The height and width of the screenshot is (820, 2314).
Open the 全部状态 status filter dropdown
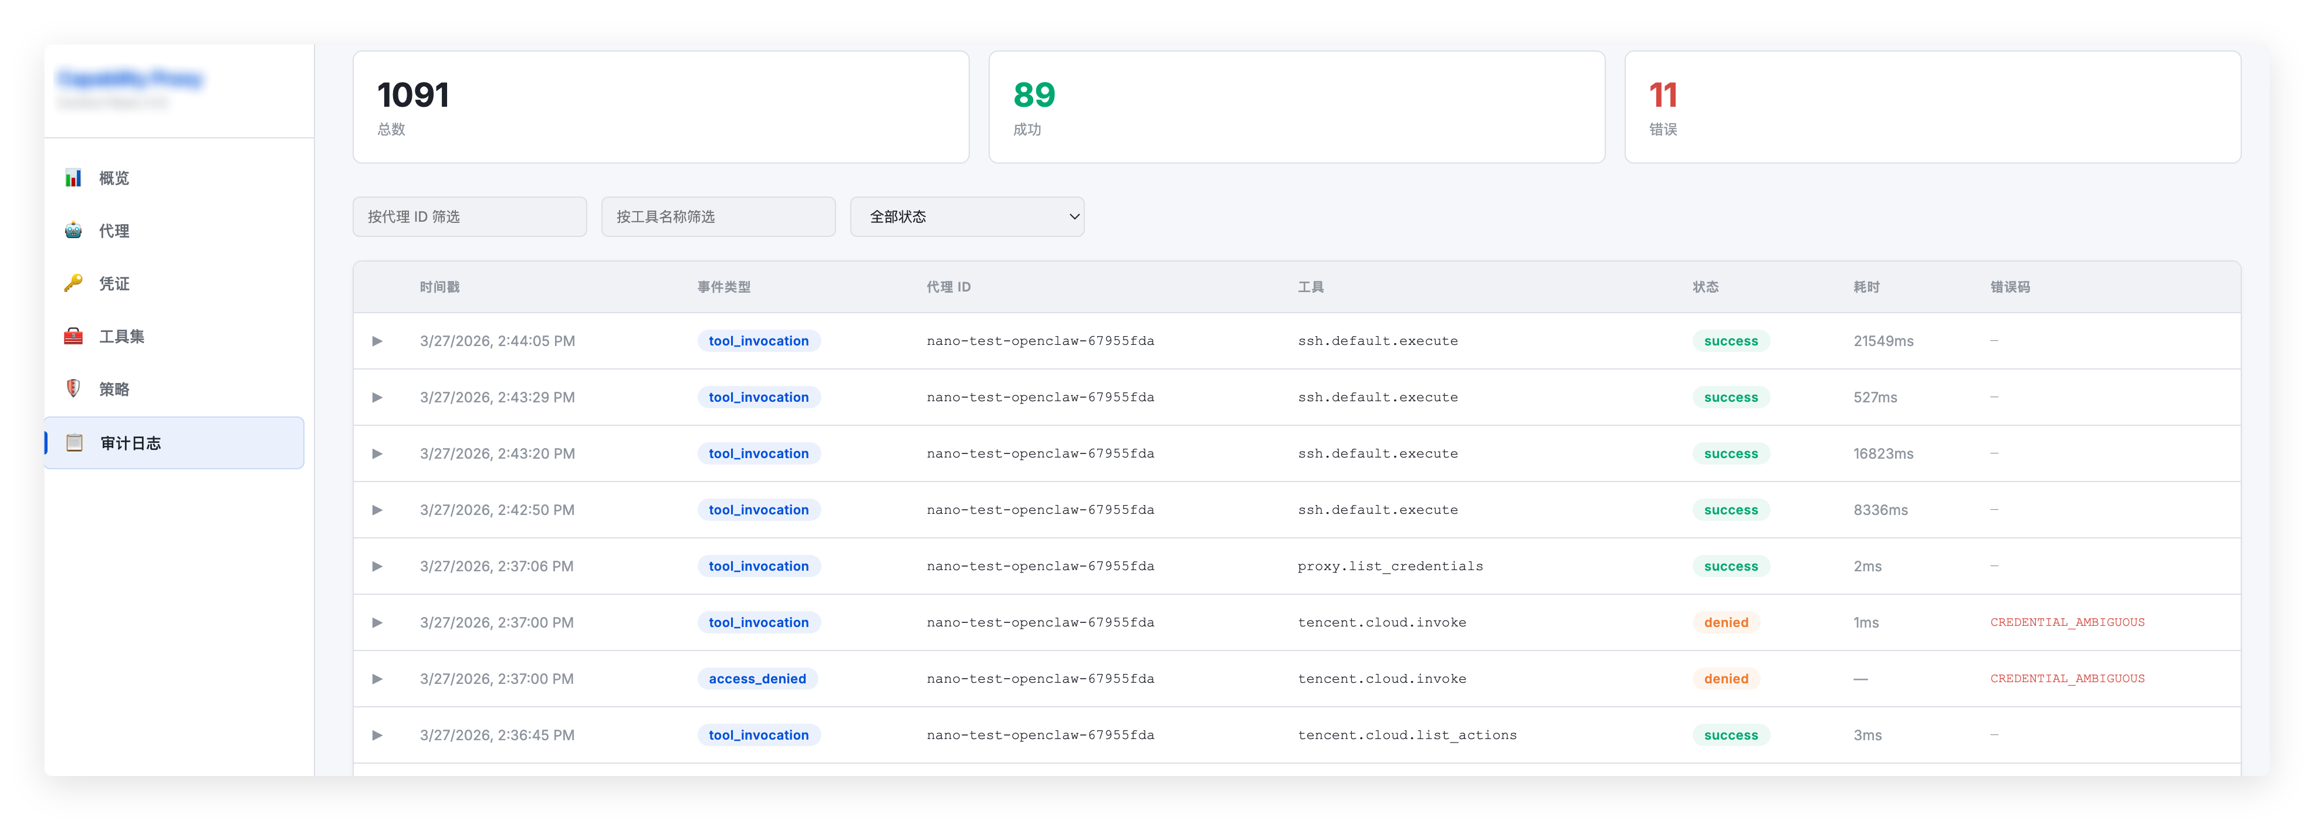966,216
